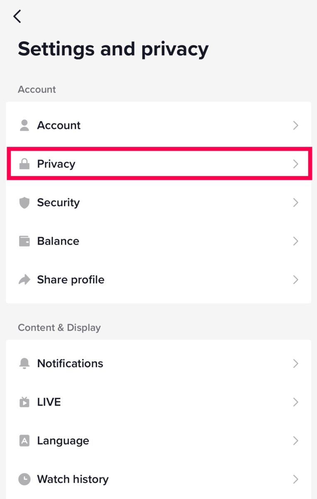
Task: Tap the Language letter icon
Action: [x=24, y=441]
